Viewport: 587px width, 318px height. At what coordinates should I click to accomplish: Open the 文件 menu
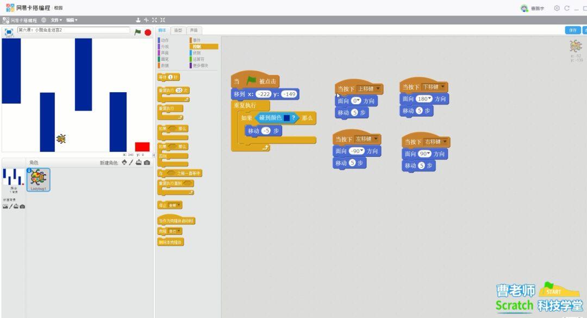[56, 20]
